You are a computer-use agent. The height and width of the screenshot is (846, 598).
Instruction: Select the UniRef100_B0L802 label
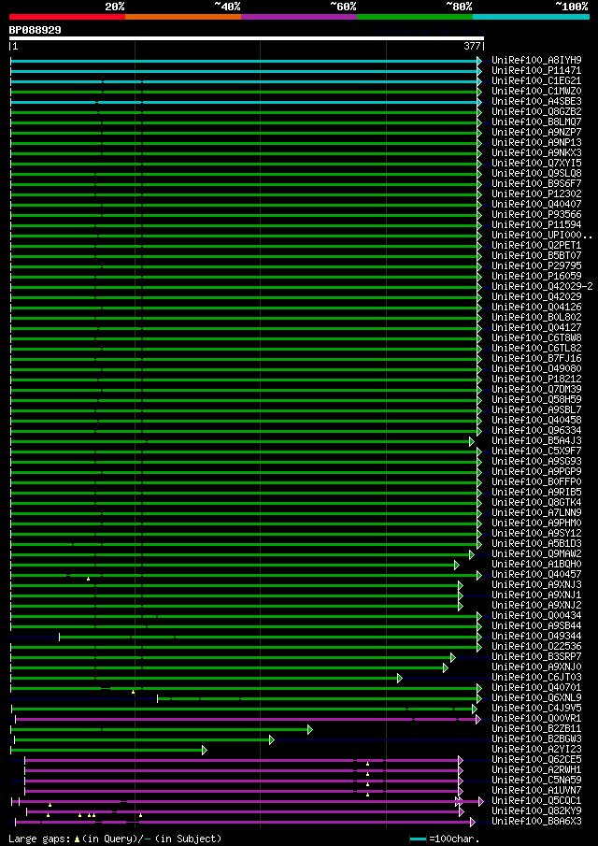click(536, 317)
